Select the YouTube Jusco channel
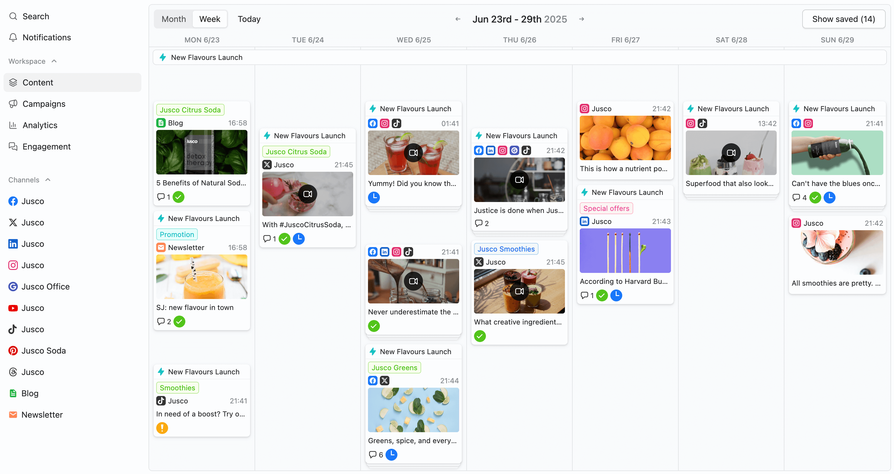The width and height of the screenshot is (894, 474). (x=33, y=308)
